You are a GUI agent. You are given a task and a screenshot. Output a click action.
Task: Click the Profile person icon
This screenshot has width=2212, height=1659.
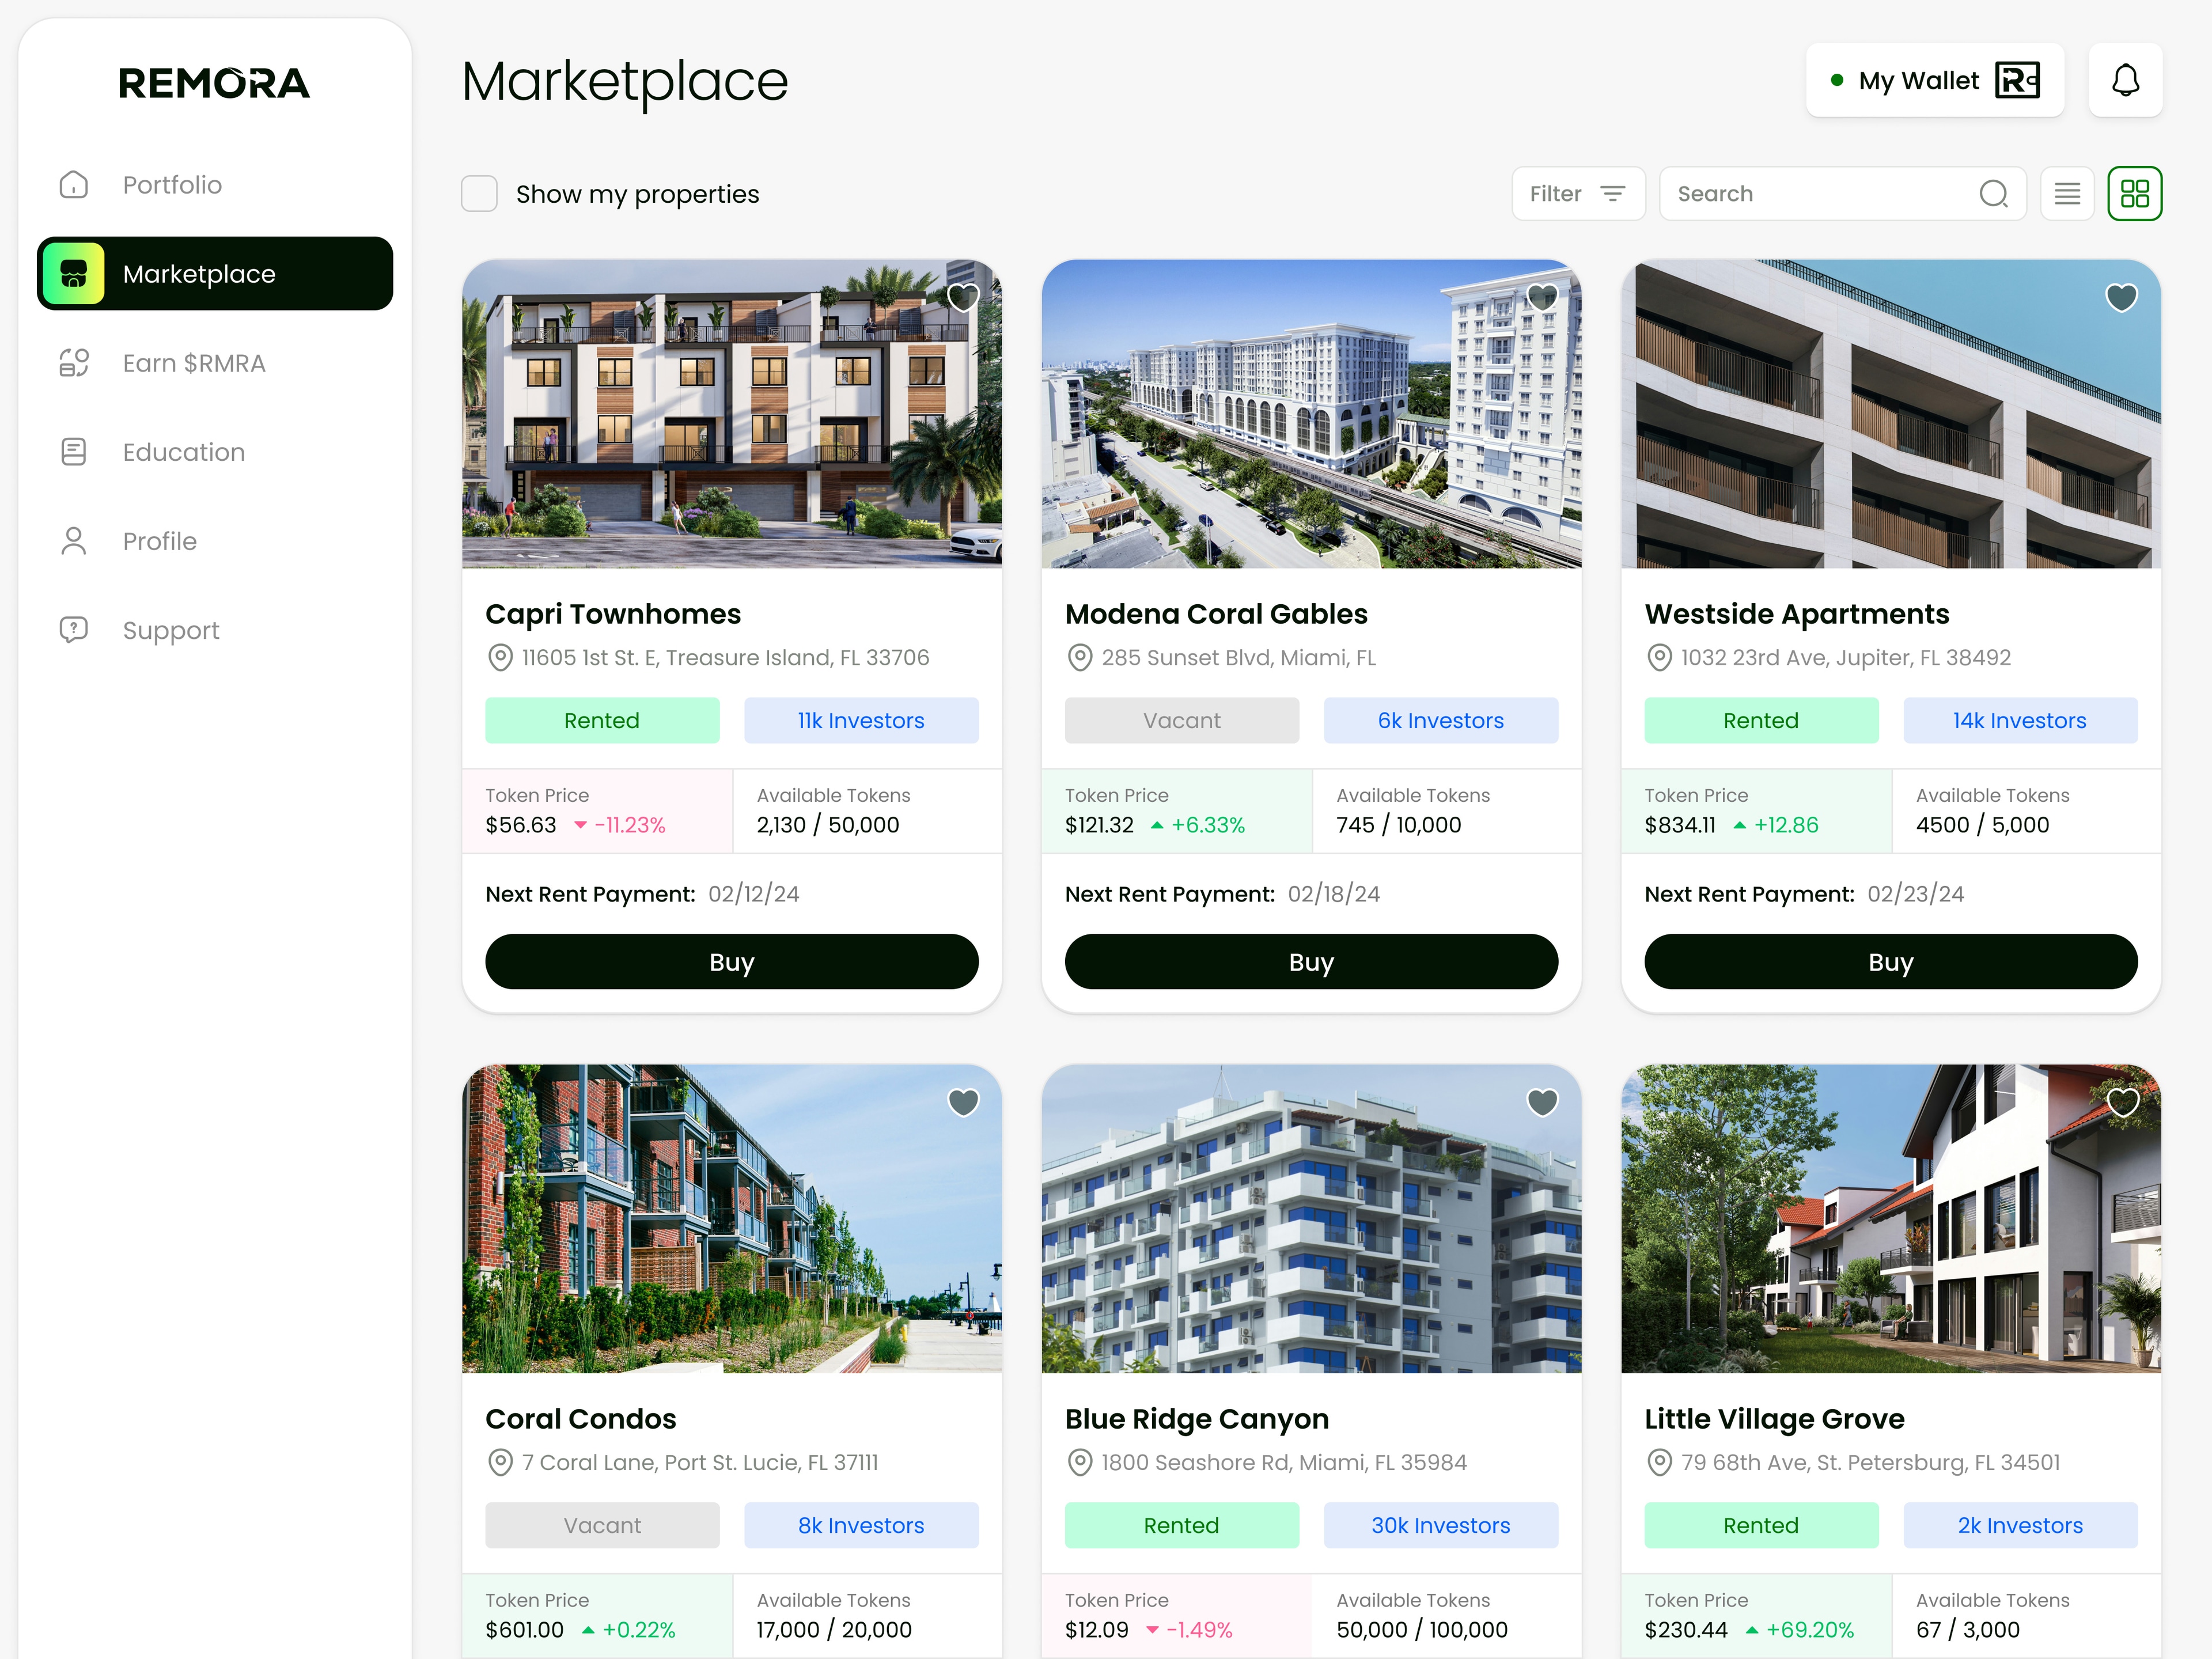coord(74,541)
